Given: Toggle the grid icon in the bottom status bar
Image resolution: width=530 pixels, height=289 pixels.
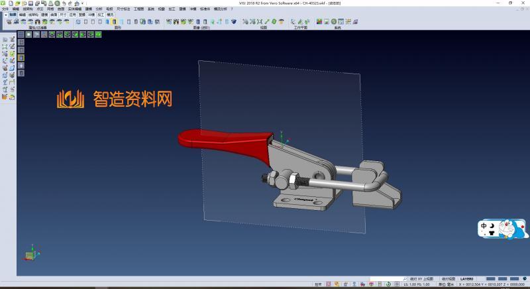Looking at the screenshot, I should click(x=397, y=284).
